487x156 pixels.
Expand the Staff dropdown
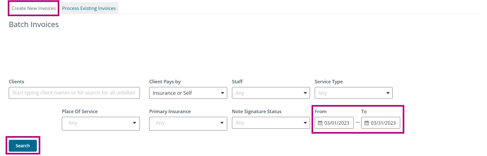(x=271, y=93)
